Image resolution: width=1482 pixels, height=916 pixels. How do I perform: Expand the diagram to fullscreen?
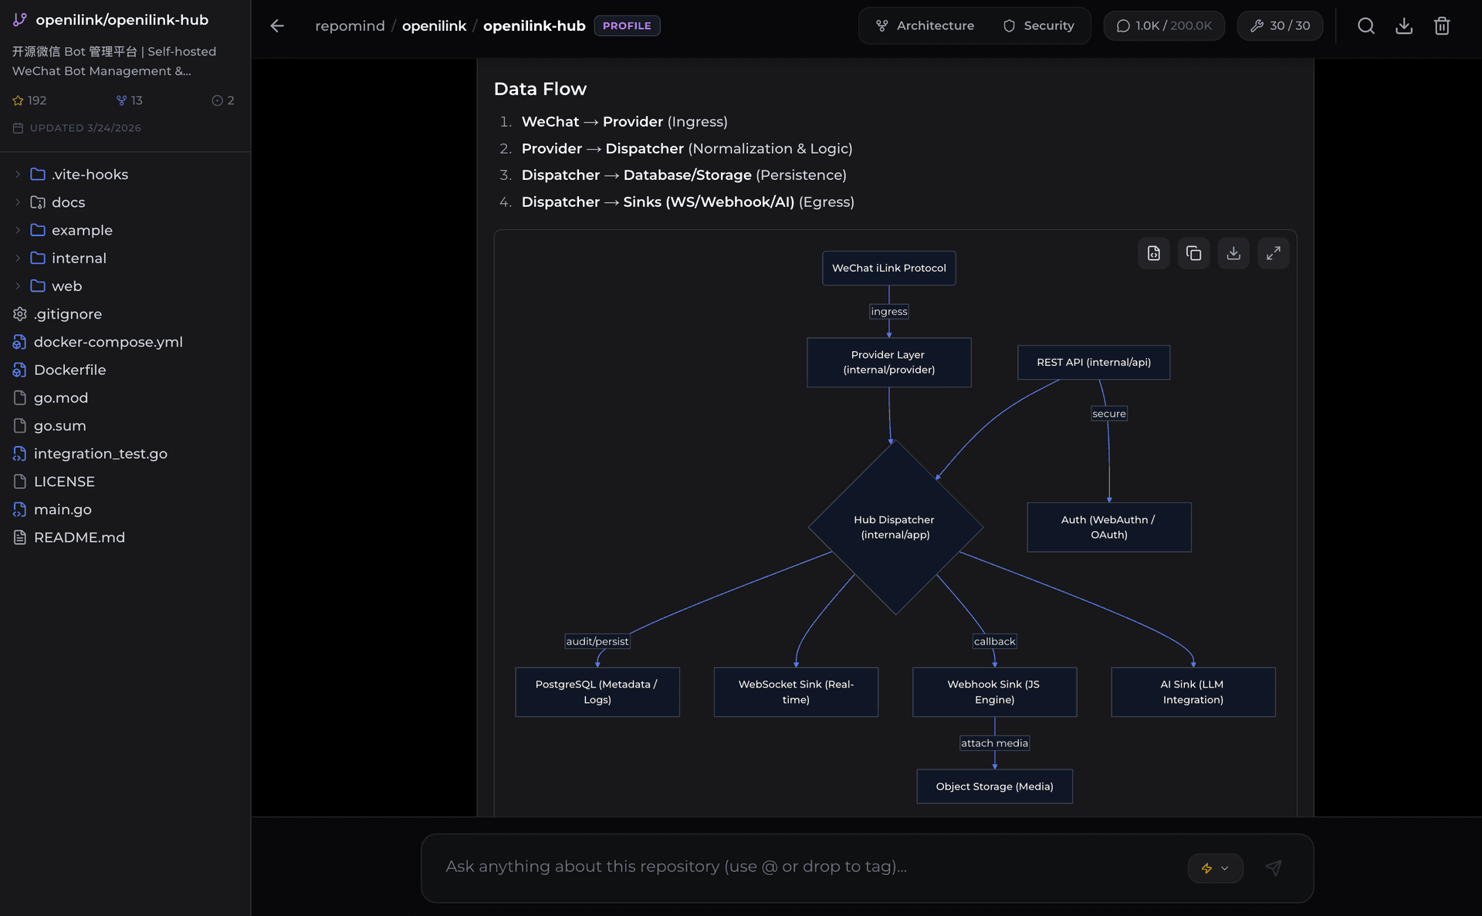(x=1274, y=253)
